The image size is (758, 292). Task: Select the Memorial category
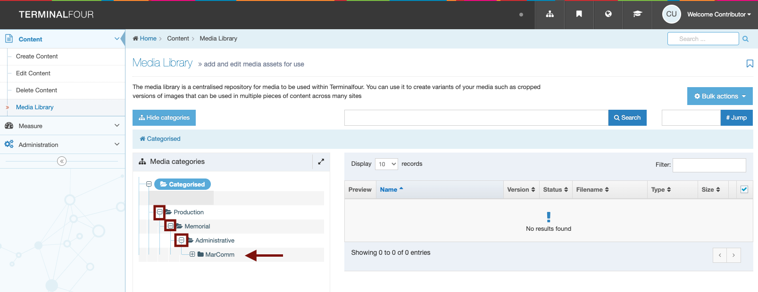[x=197, y=227]
